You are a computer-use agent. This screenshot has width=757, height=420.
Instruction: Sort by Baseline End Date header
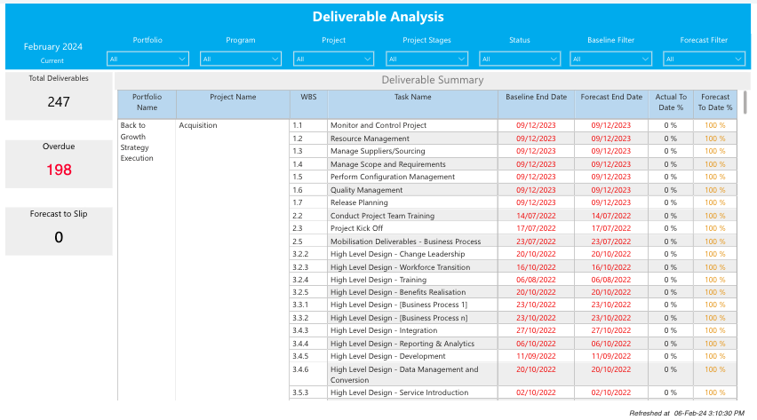click(x=536, y=104)
